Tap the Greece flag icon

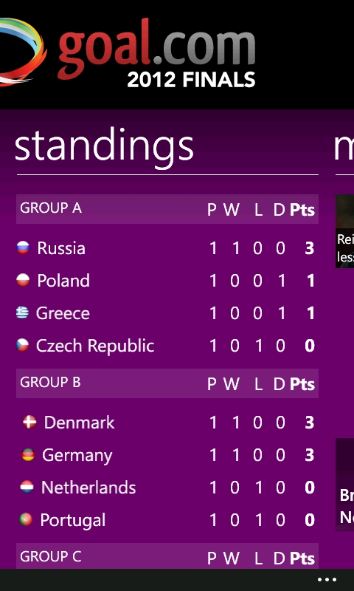(x=23, y=312)
